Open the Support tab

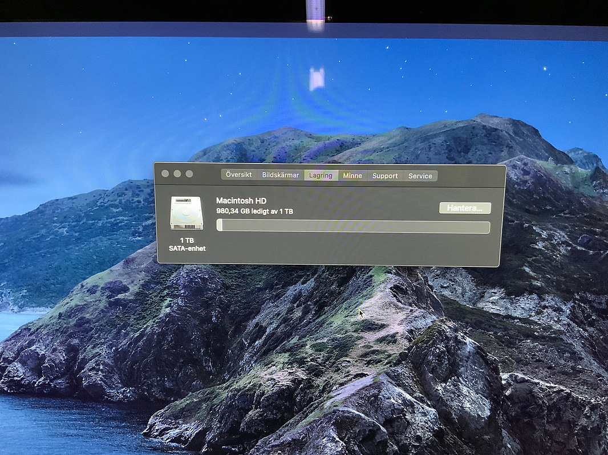point(385,176)
